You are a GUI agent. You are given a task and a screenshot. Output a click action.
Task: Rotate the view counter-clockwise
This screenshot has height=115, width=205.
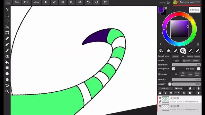88,2
